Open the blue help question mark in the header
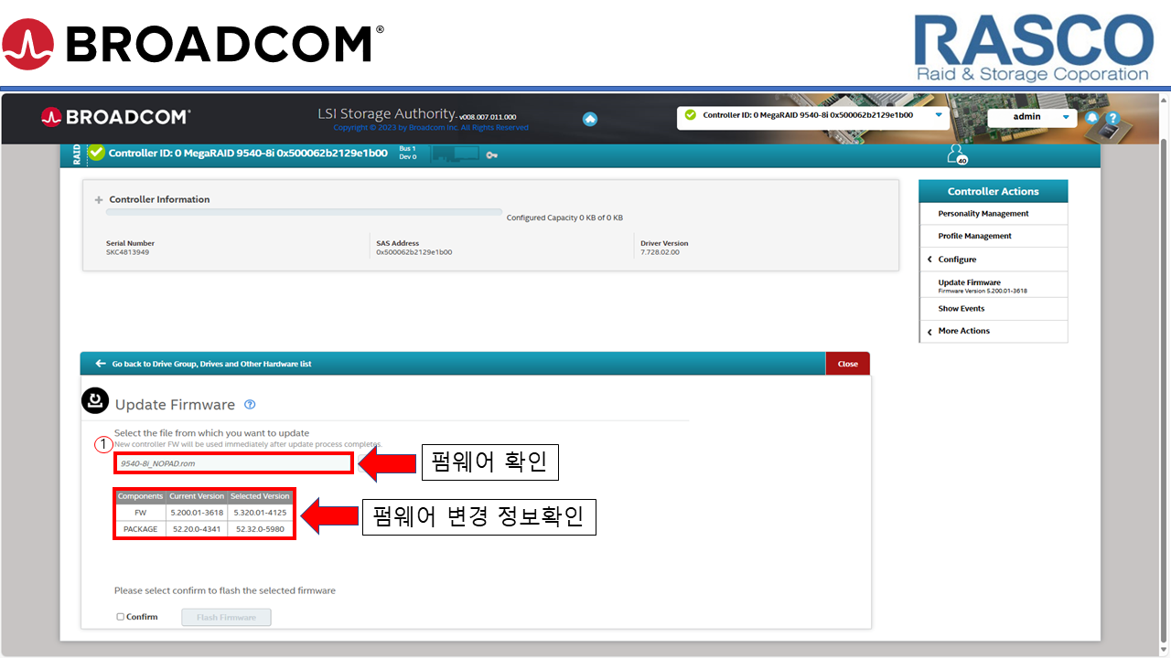The image size is (1171, 658). point(1112,118)
